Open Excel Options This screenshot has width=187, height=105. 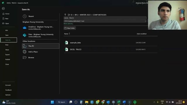[8, 95]
